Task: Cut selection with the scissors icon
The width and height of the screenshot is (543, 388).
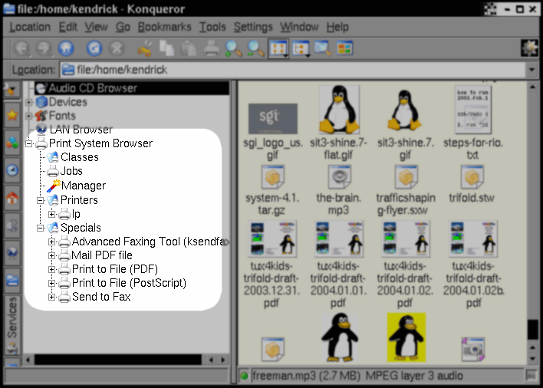Action: (145, 48)
